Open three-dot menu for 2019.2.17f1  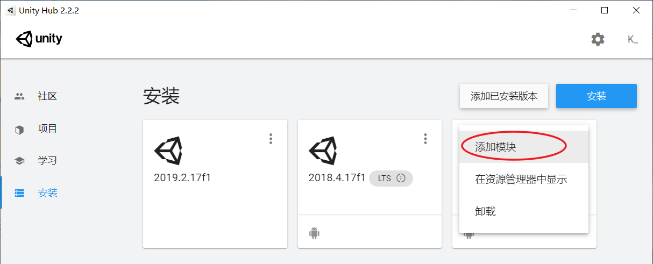[x=271, y=139]
